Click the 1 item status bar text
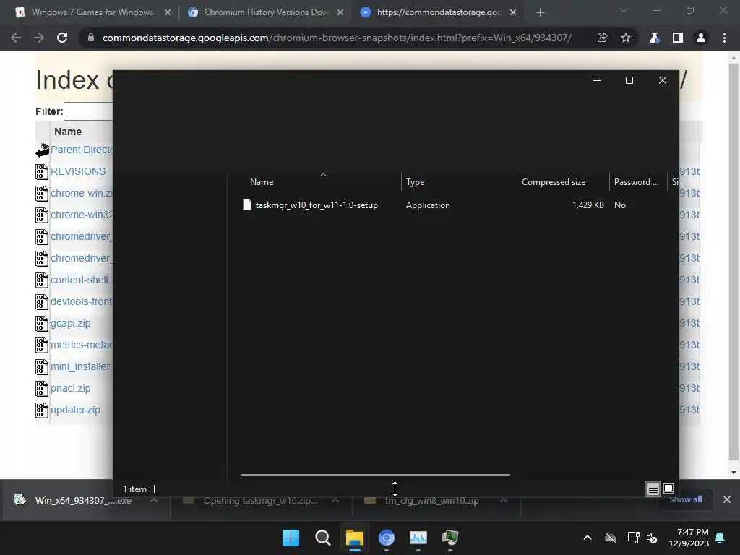This screenshot has height=555, width=740. (x=134, y=489)
